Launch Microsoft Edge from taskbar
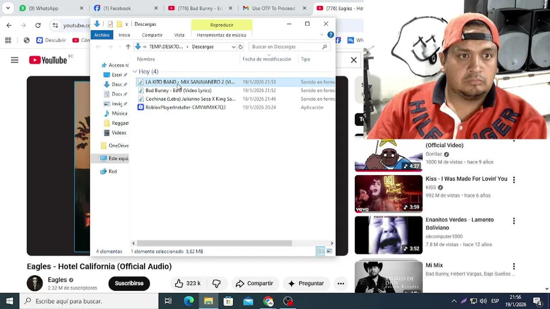 [x=189, y=301]
